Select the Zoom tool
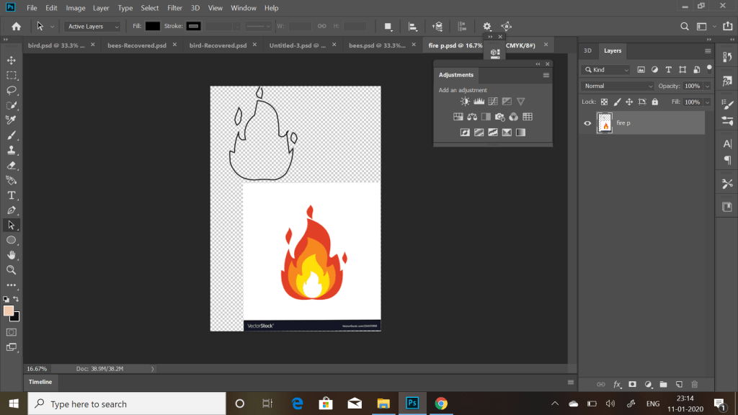This screenshot has width=738, height=415. pos(12,269)
